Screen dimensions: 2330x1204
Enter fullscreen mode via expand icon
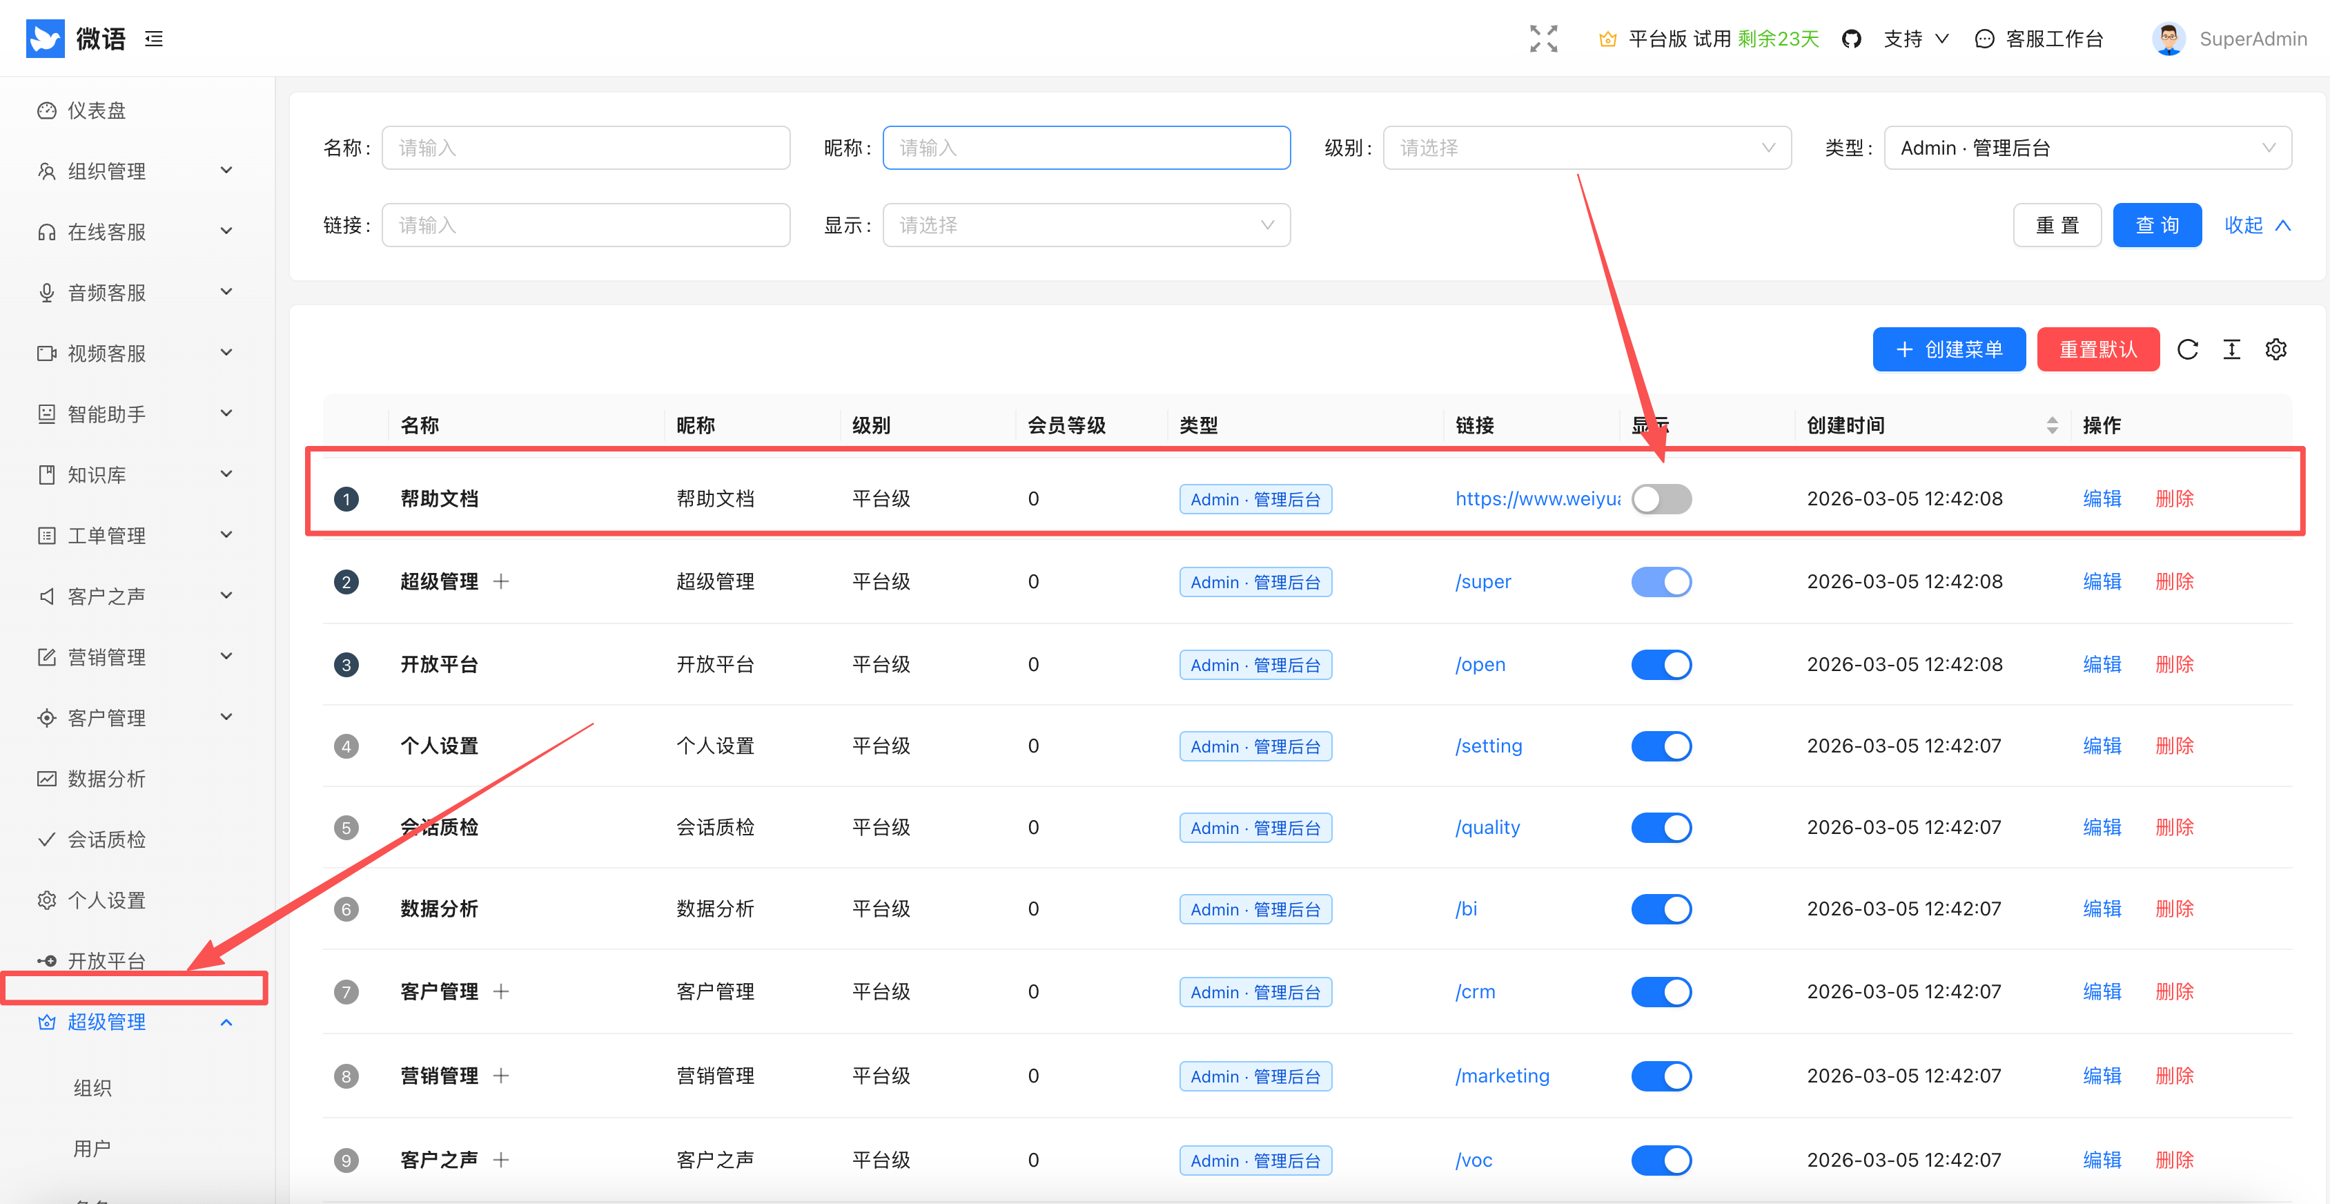(1543, 39)
